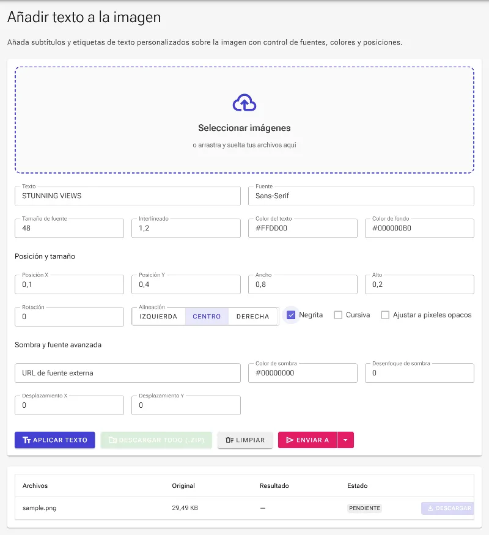Screen dimensions: 489x535
Task: Click the Aplicar Texto button
Action: click(x=55, y=440)
